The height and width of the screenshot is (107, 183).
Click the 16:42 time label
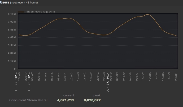[85, 76]
